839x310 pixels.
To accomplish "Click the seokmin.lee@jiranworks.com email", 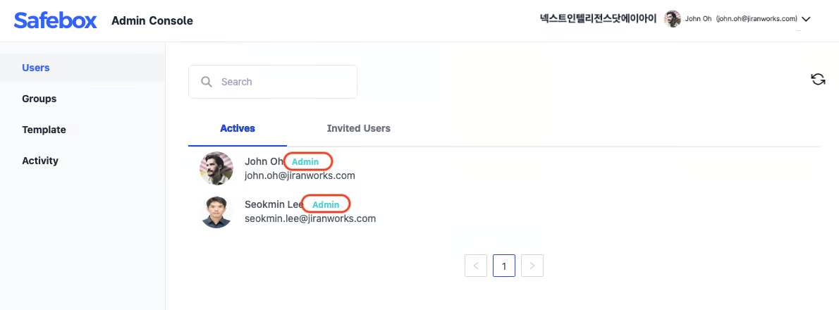I will [x=310, y=218].
